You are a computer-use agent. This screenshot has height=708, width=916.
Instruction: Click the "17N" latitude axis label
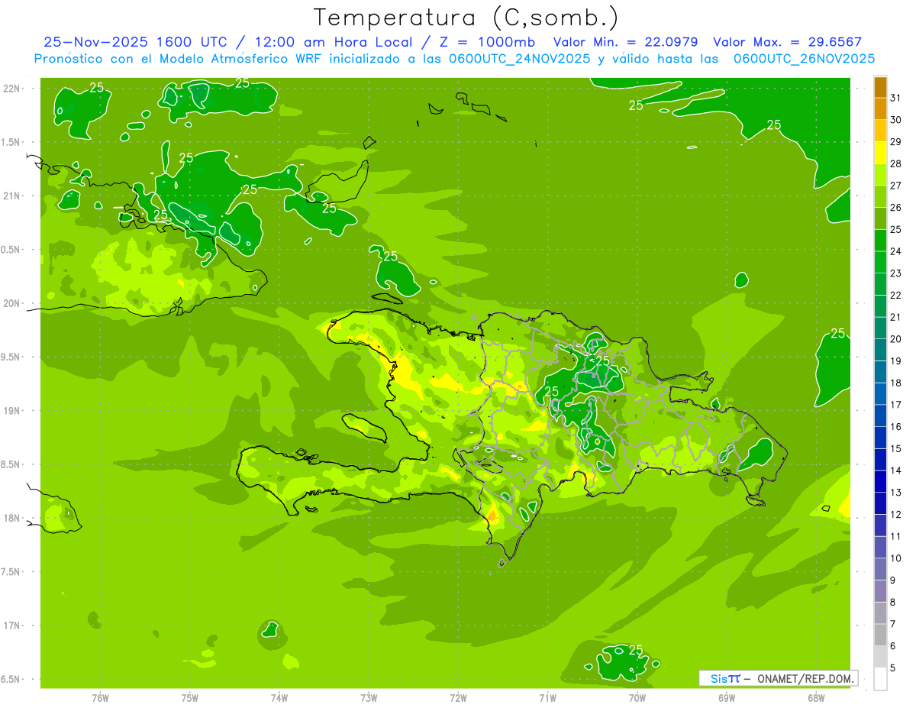pos(11,626)
